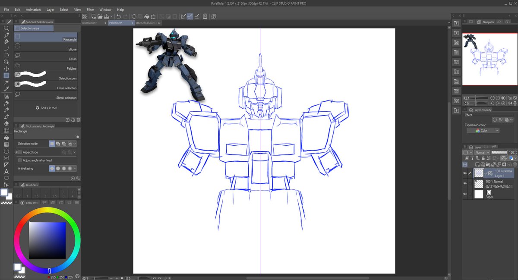Choose the Ellipse sub tool

click(46, 47)
